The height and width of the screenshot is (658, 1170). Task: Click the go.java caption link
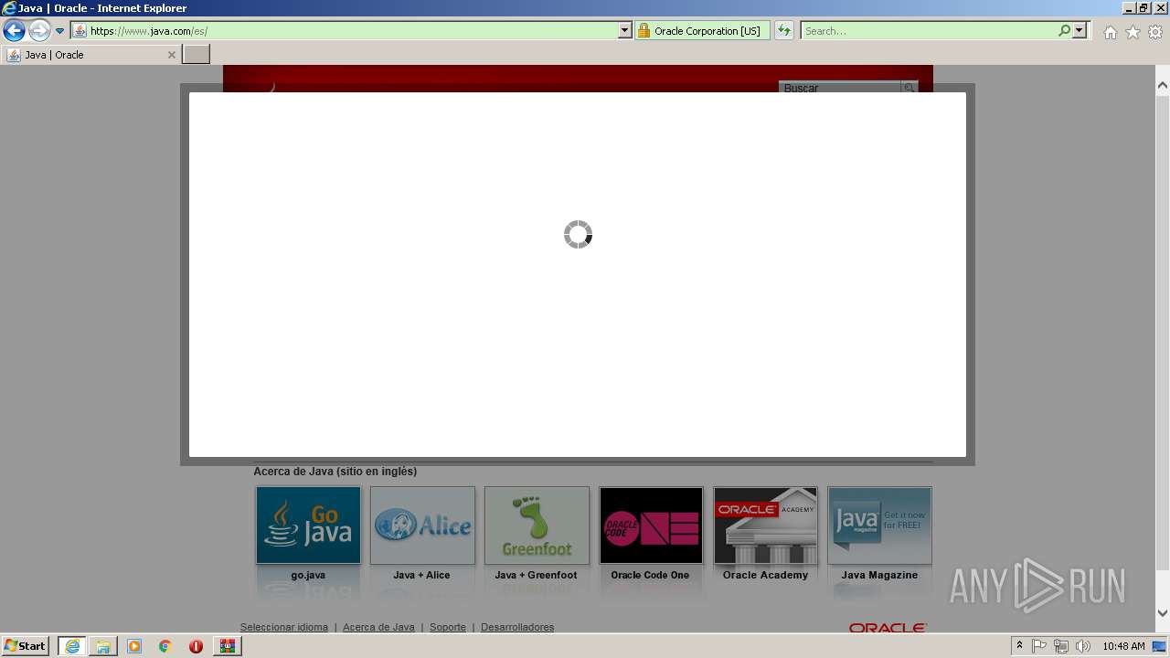pos(308,575)
